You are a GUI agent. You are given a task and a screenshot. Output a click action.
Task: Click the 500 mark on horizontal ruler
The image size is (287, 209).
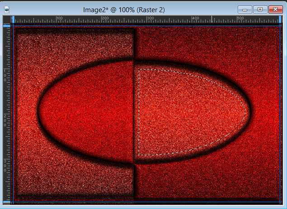coord(240,18)
